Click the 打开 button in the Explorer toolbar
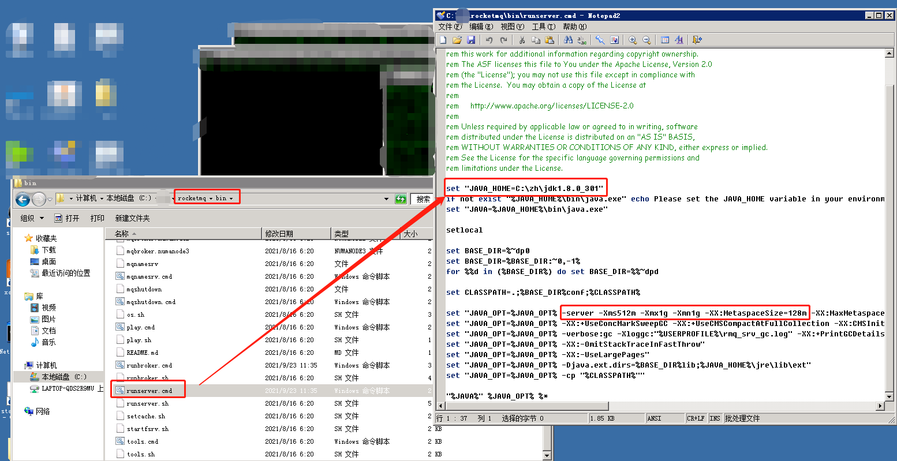This screenshot has width=897, height=461. click(68, 218)
